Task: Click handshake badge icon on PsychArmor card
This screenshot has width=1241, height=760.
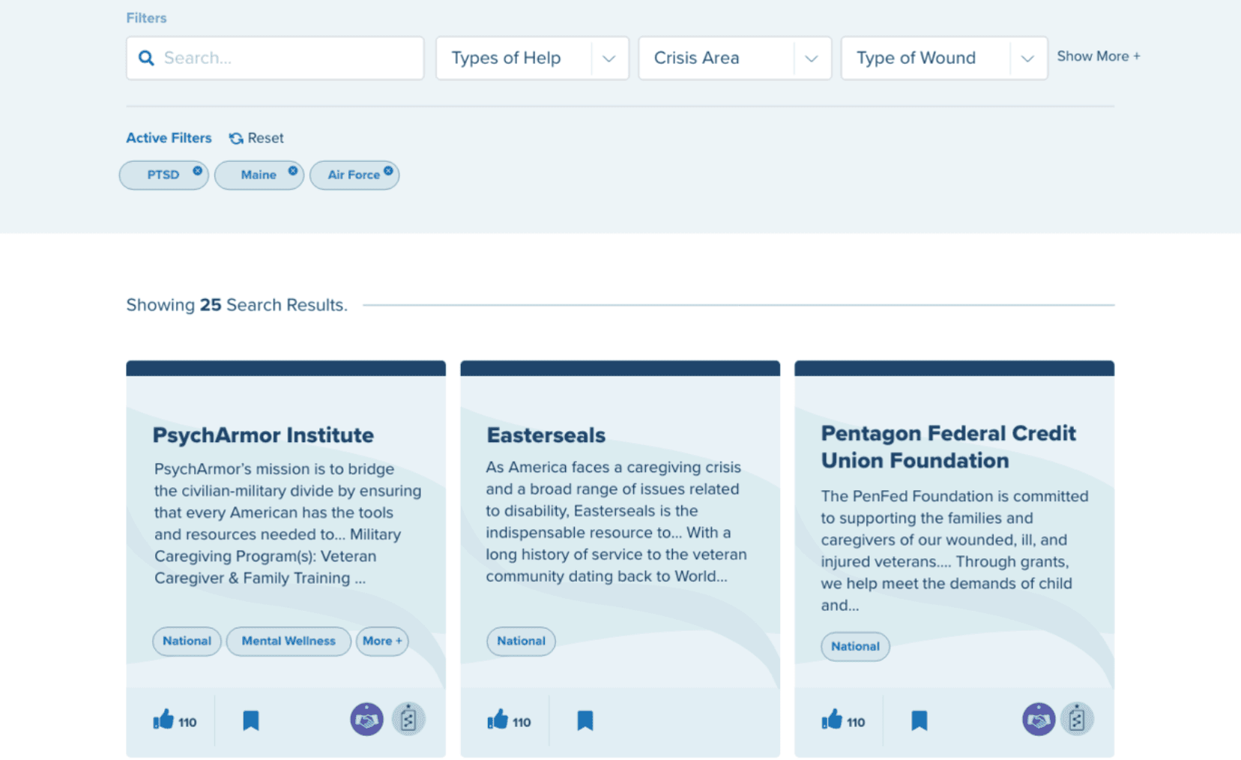Action: [366, 720]
